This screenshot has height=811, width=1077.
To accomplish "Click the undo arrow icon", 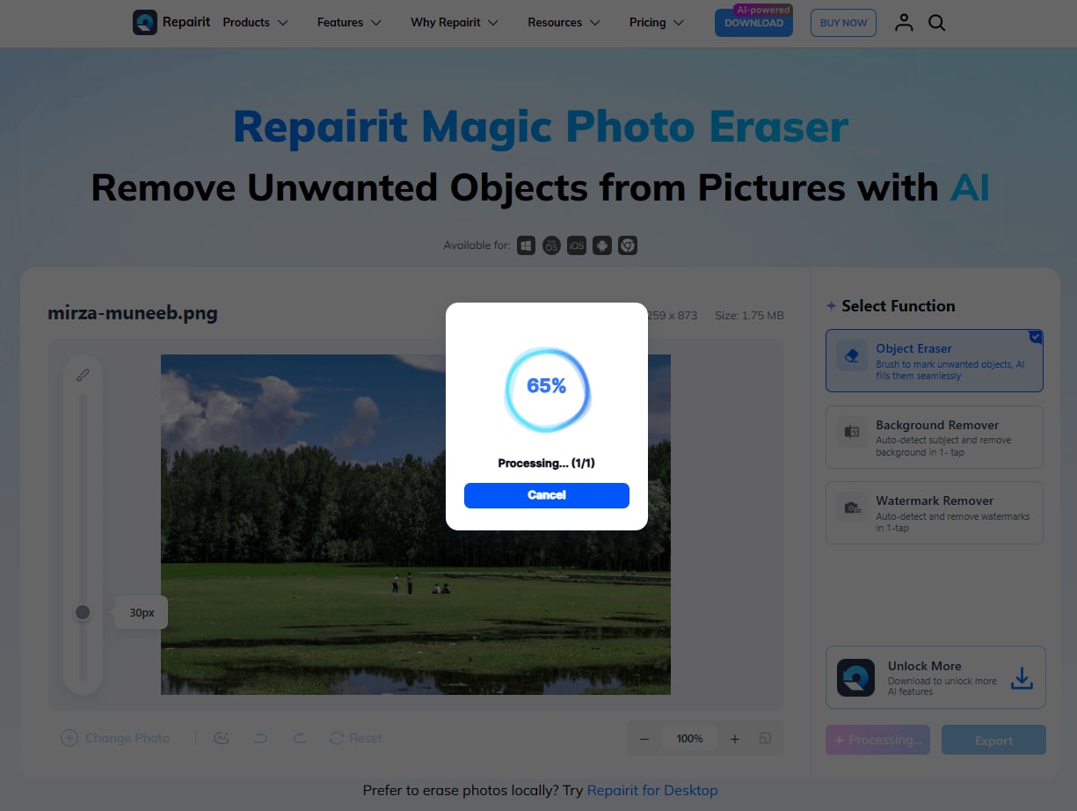I will click(261, 738).
